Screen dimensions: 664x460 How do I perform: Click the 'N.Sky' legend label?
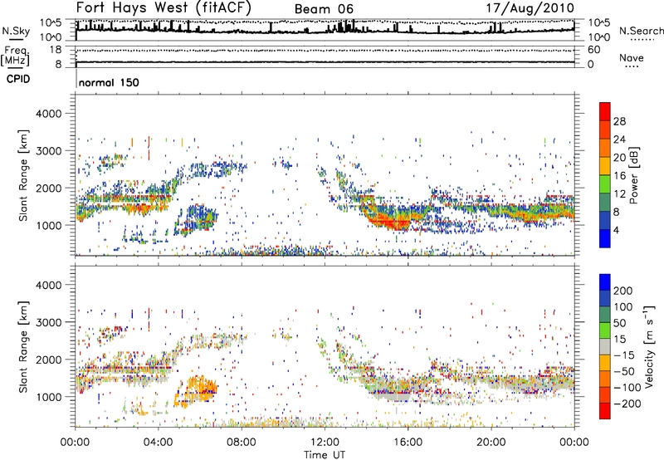tap(16, 32)
